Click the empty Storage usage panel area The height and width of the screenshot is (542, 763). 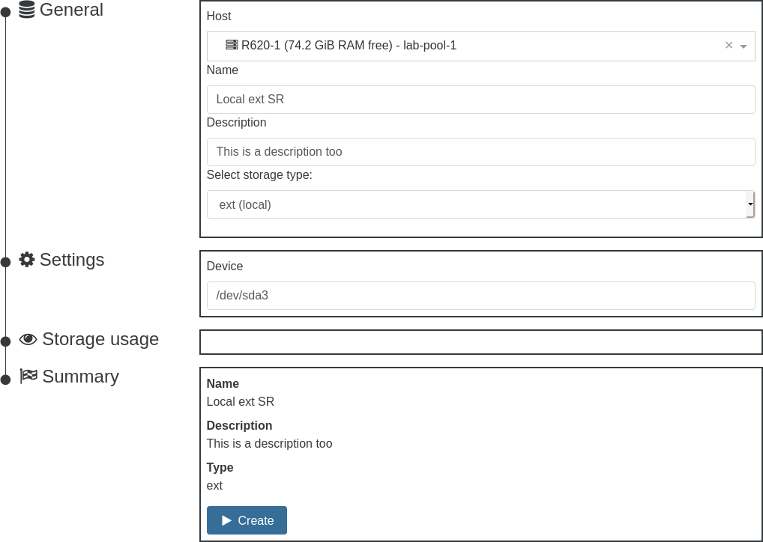coord(480,341)
